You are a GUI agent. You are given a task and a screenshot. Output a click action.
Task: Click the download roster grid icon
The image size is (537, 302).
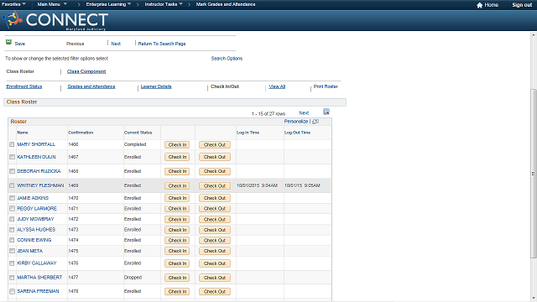[326, 112]
